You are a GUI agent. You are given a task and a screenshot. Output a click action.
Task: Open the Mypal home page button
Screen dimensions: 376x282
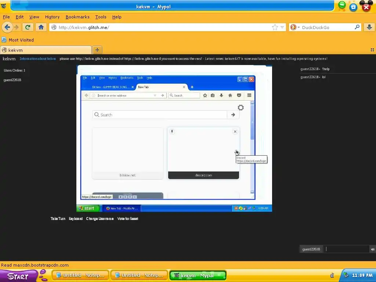coord(41,27)
